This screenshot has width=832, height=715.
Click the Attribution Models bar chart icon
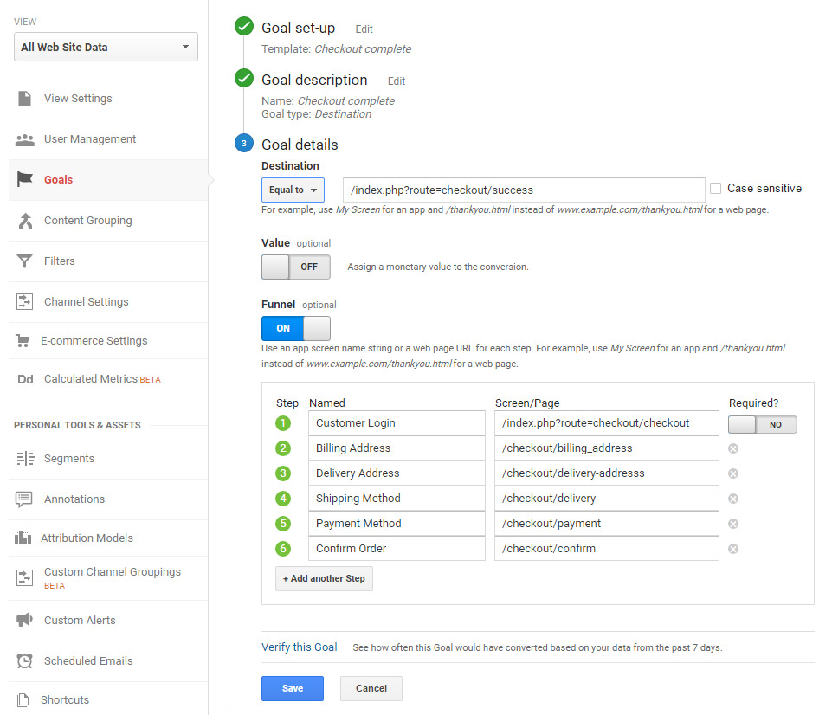pyautogui.click(x=23, y=538)
